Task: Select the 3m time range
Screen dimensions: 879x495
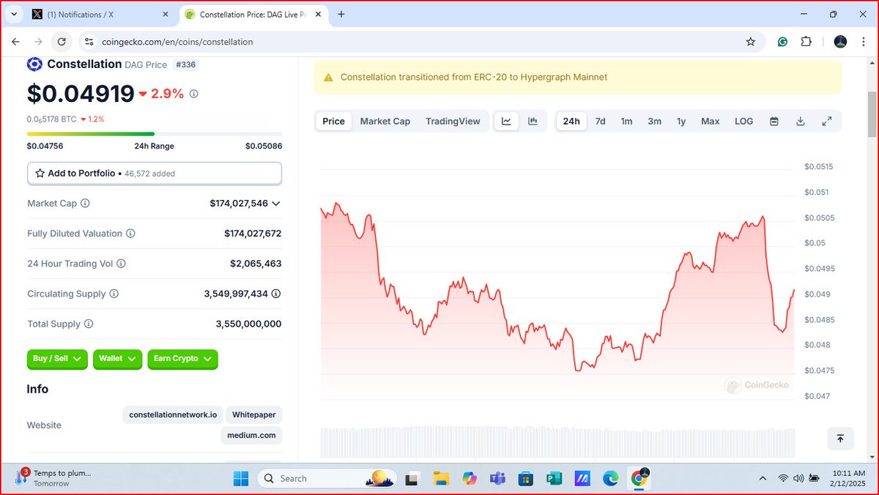Action: click(654, 122)
